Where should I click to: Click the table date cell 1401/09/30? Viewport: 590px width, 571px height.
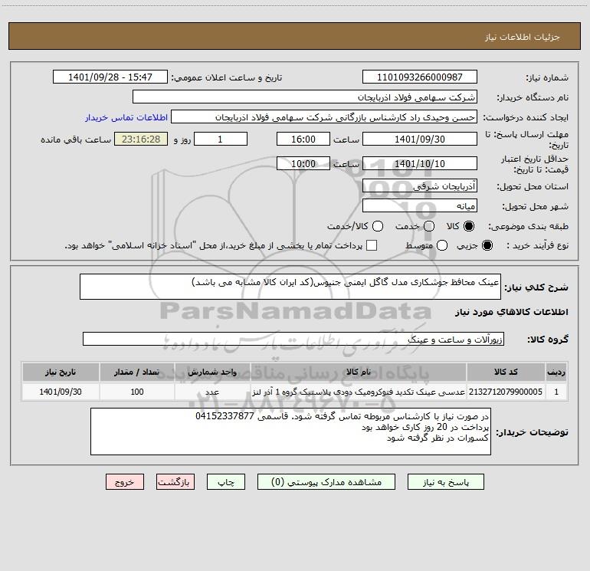61,392
